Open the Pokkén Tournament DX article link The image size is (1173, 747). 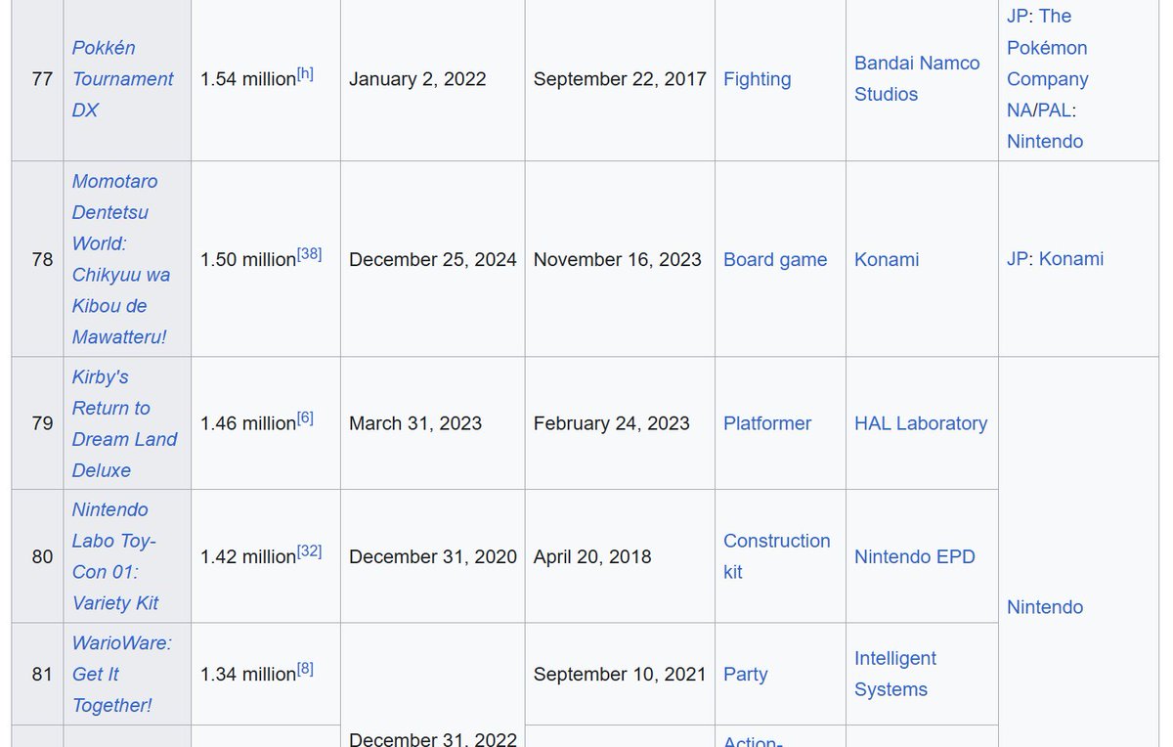(123, 79)
